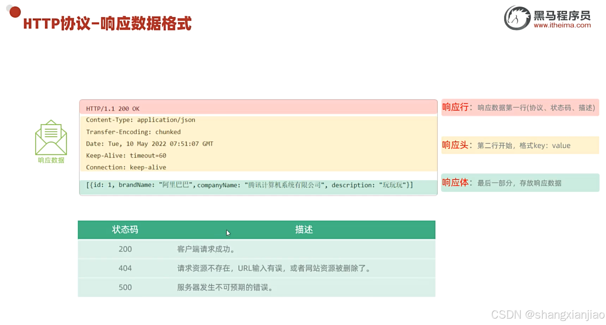This screenshot has height=325, width=606.
Task: Click the 'Transfer-Encoding: chunked' line
Action: (x=133, y=132)
